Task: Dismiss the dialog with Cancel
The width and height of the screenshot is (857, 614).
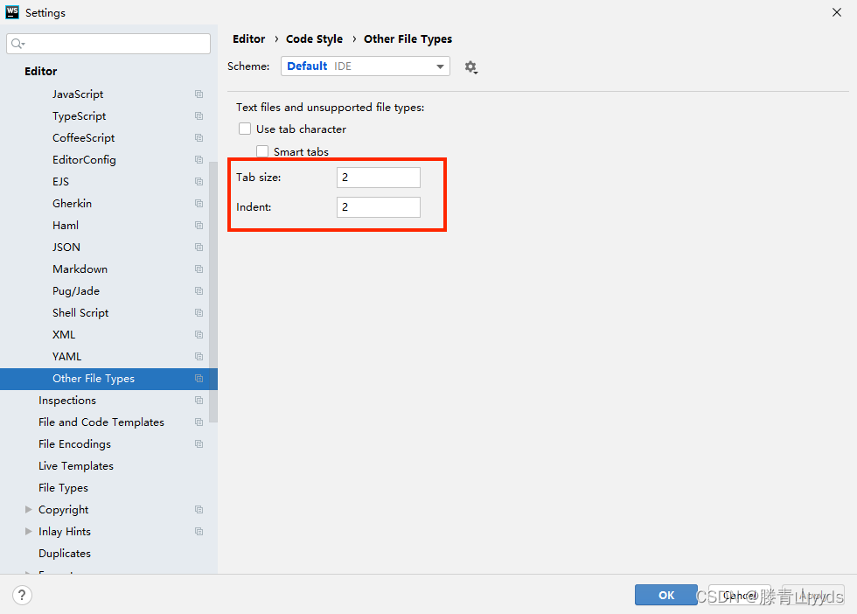Action: tap(739, 595)
